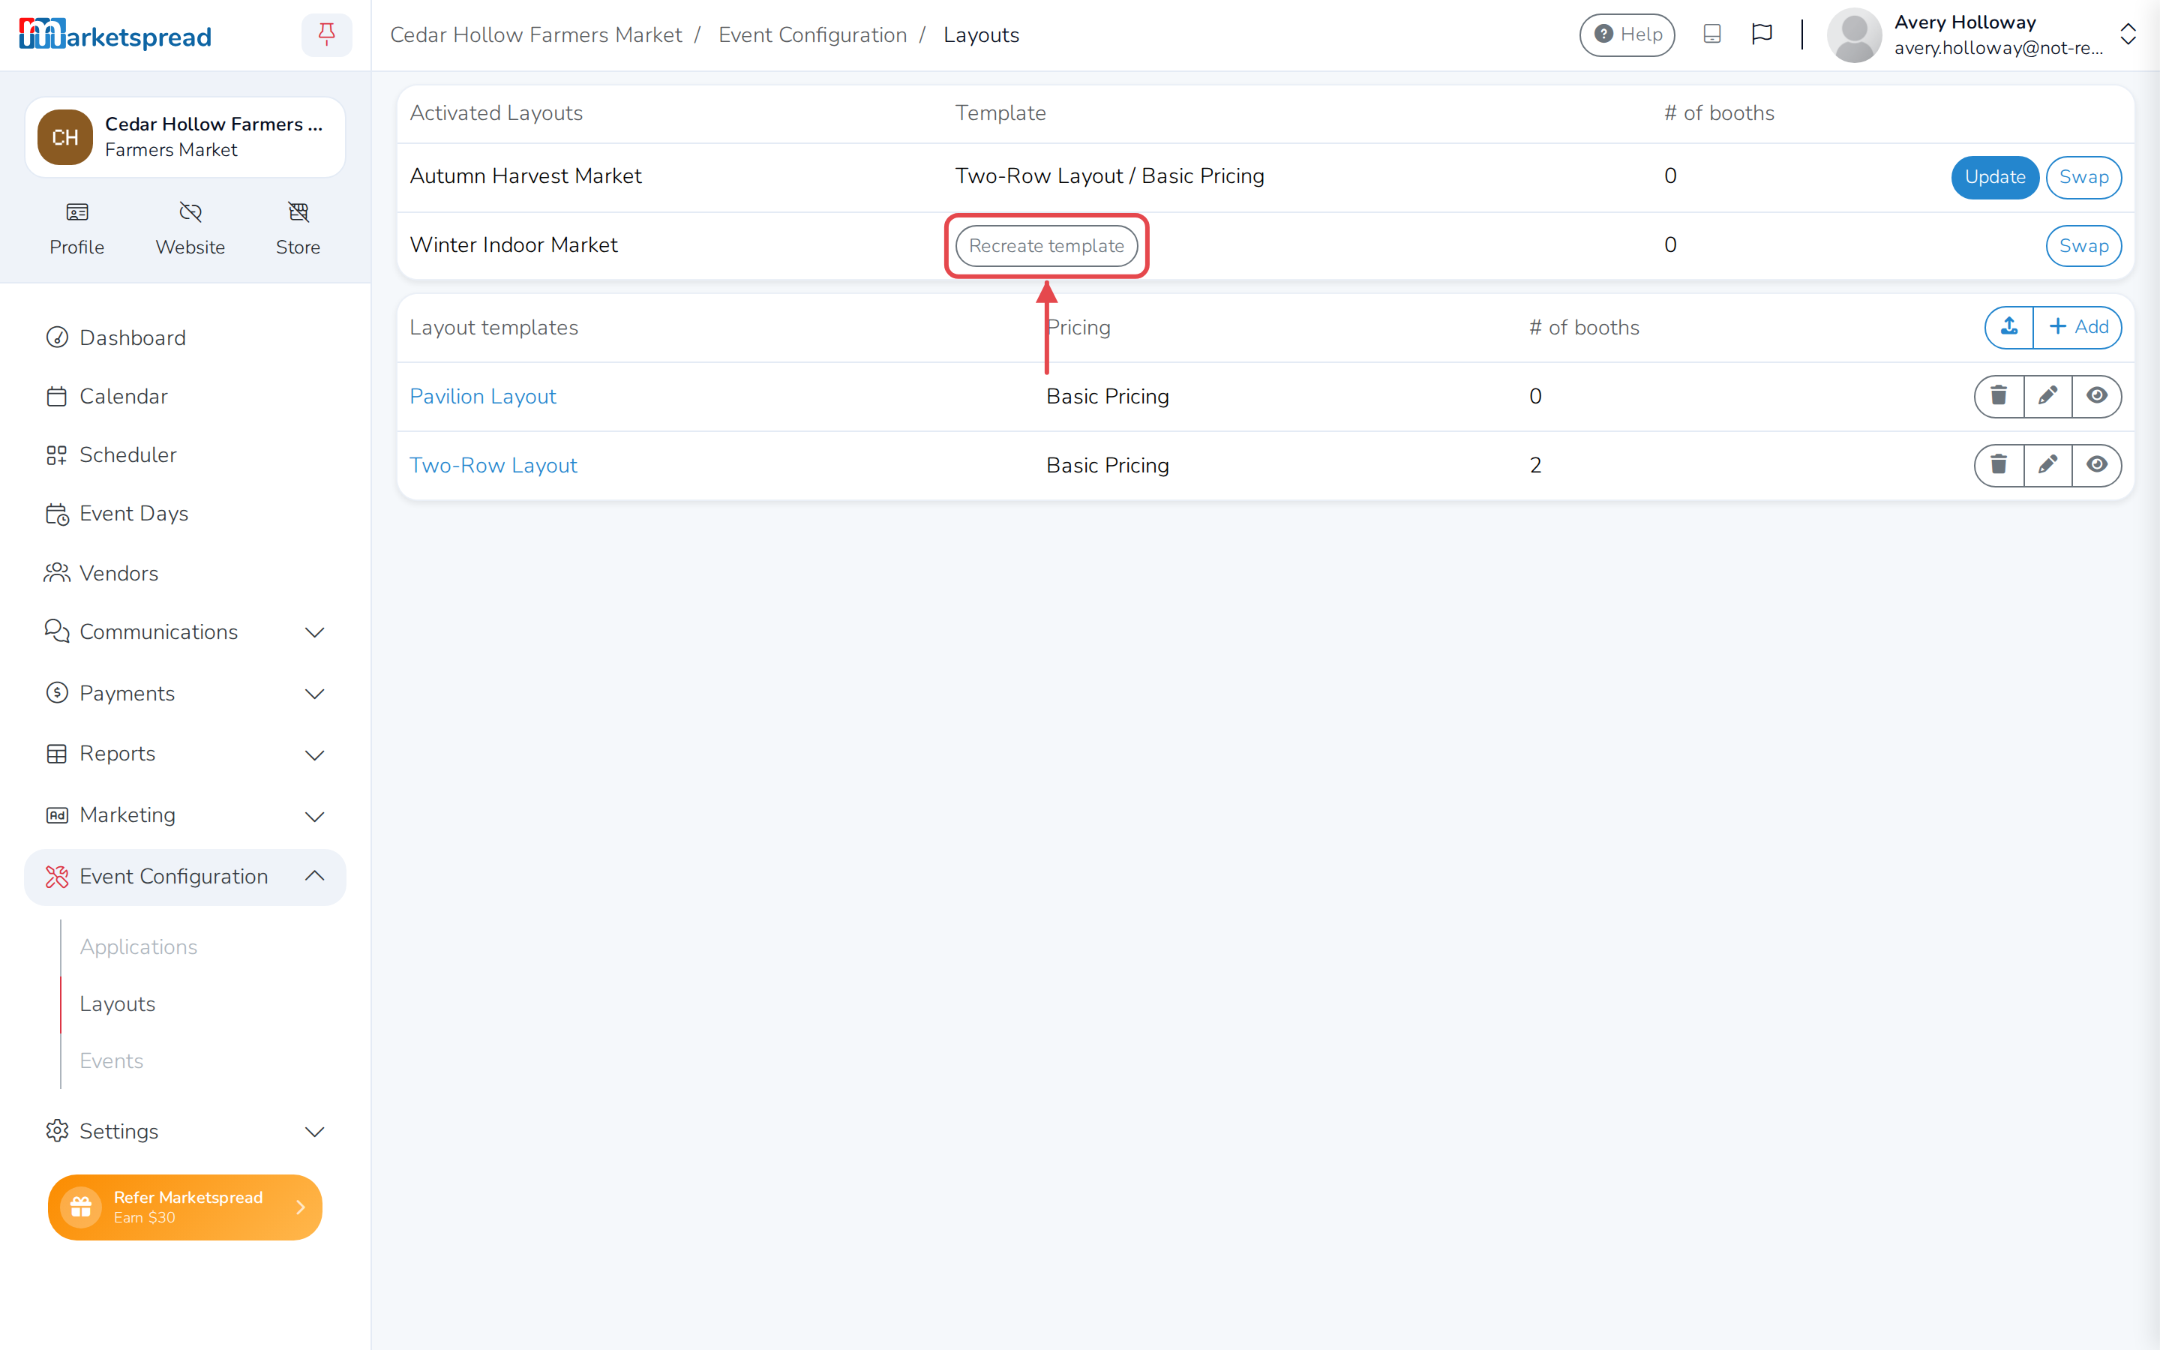Open the Store shortcut icon

pyautogui.click(x=298, y=212)
